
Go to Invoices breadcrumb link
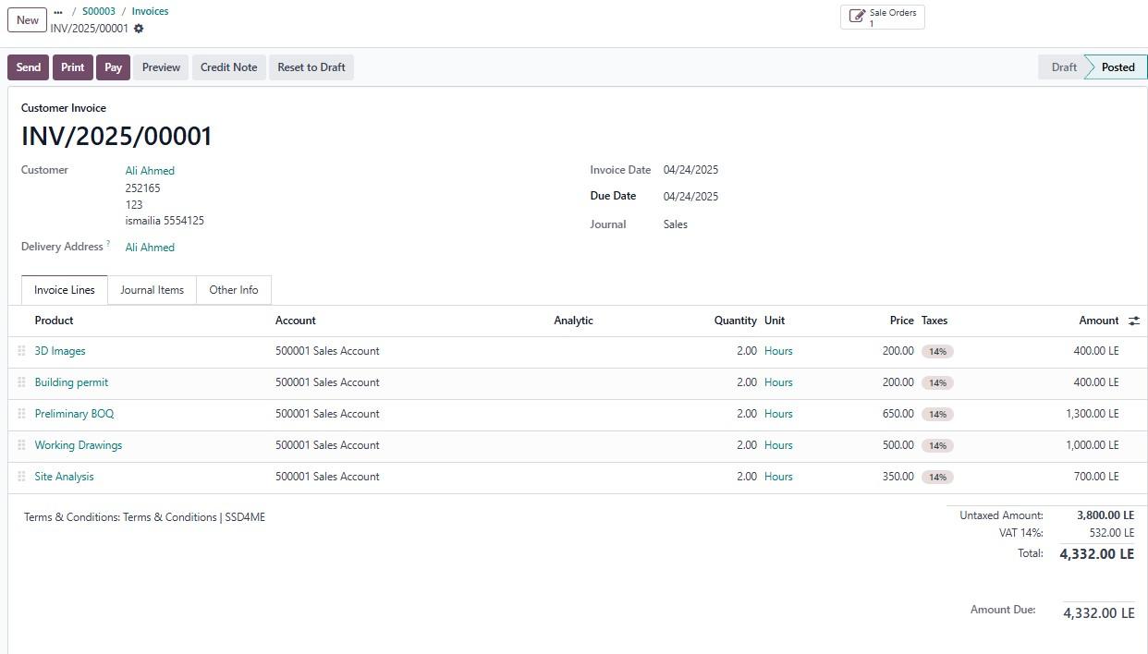150,11
